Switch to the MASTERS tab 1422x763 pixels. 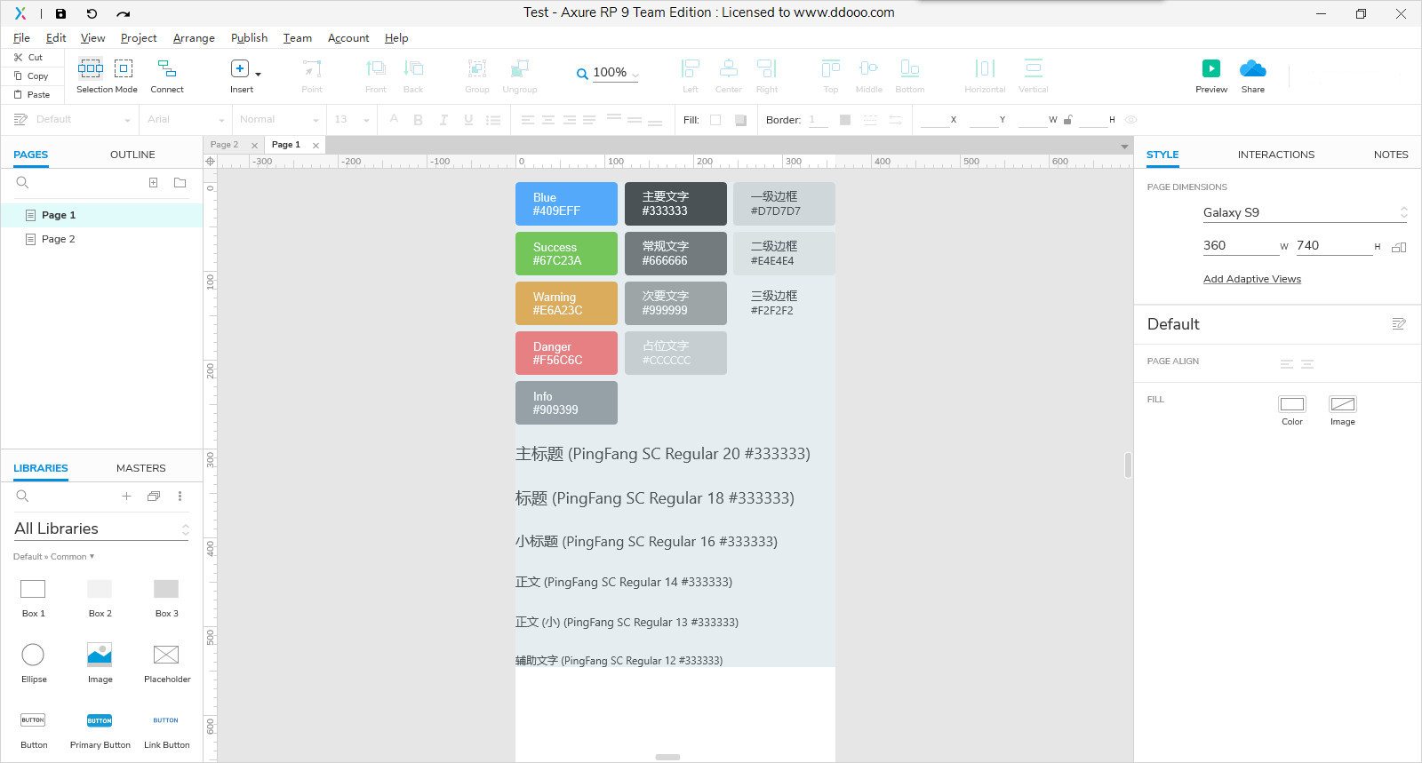click(140, 468)
